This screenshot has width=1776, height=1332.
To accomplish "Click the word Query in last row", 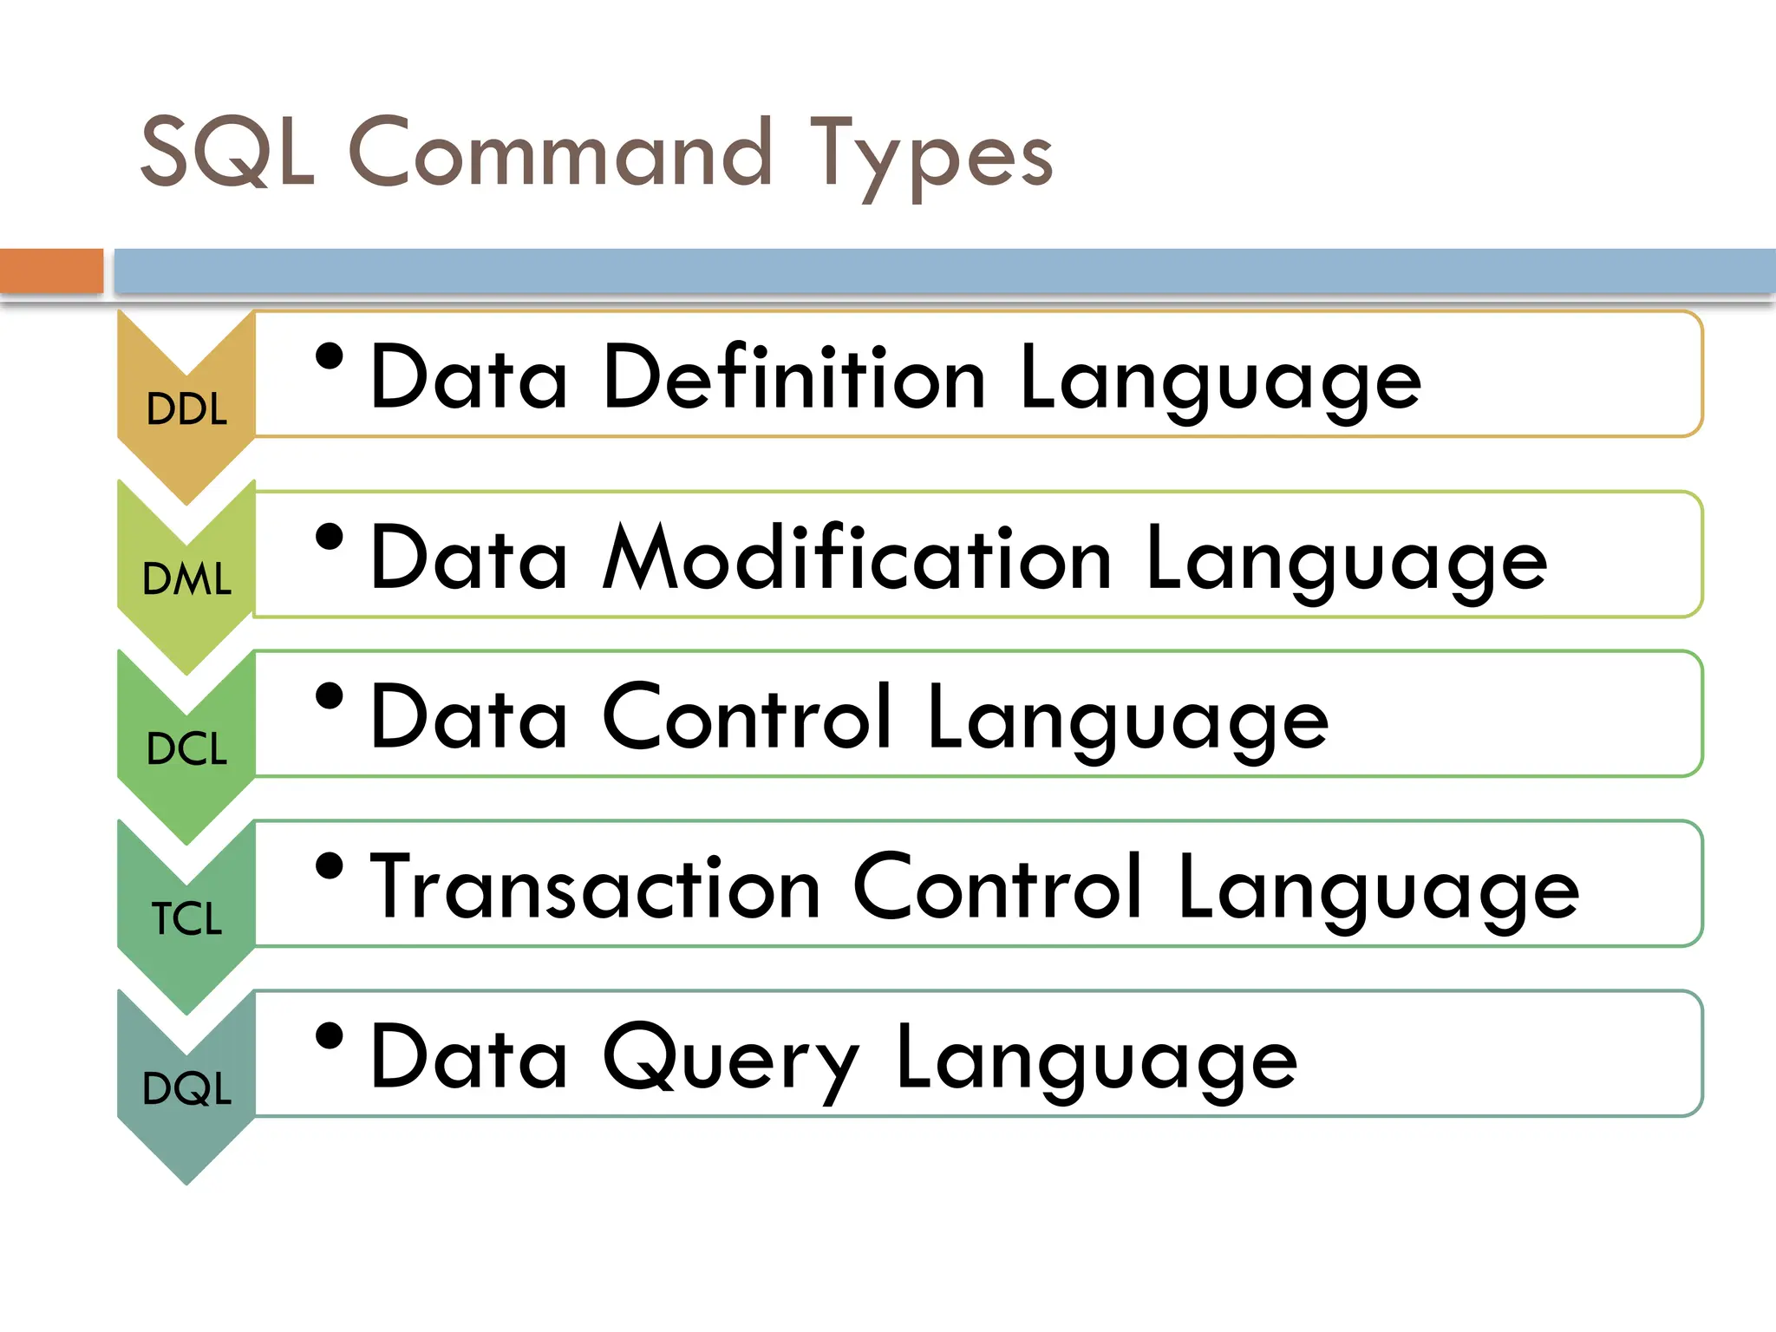I will (x=730, y=1058).
